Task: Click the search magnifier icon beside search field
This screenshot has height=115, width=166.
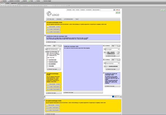Action: 114,10
